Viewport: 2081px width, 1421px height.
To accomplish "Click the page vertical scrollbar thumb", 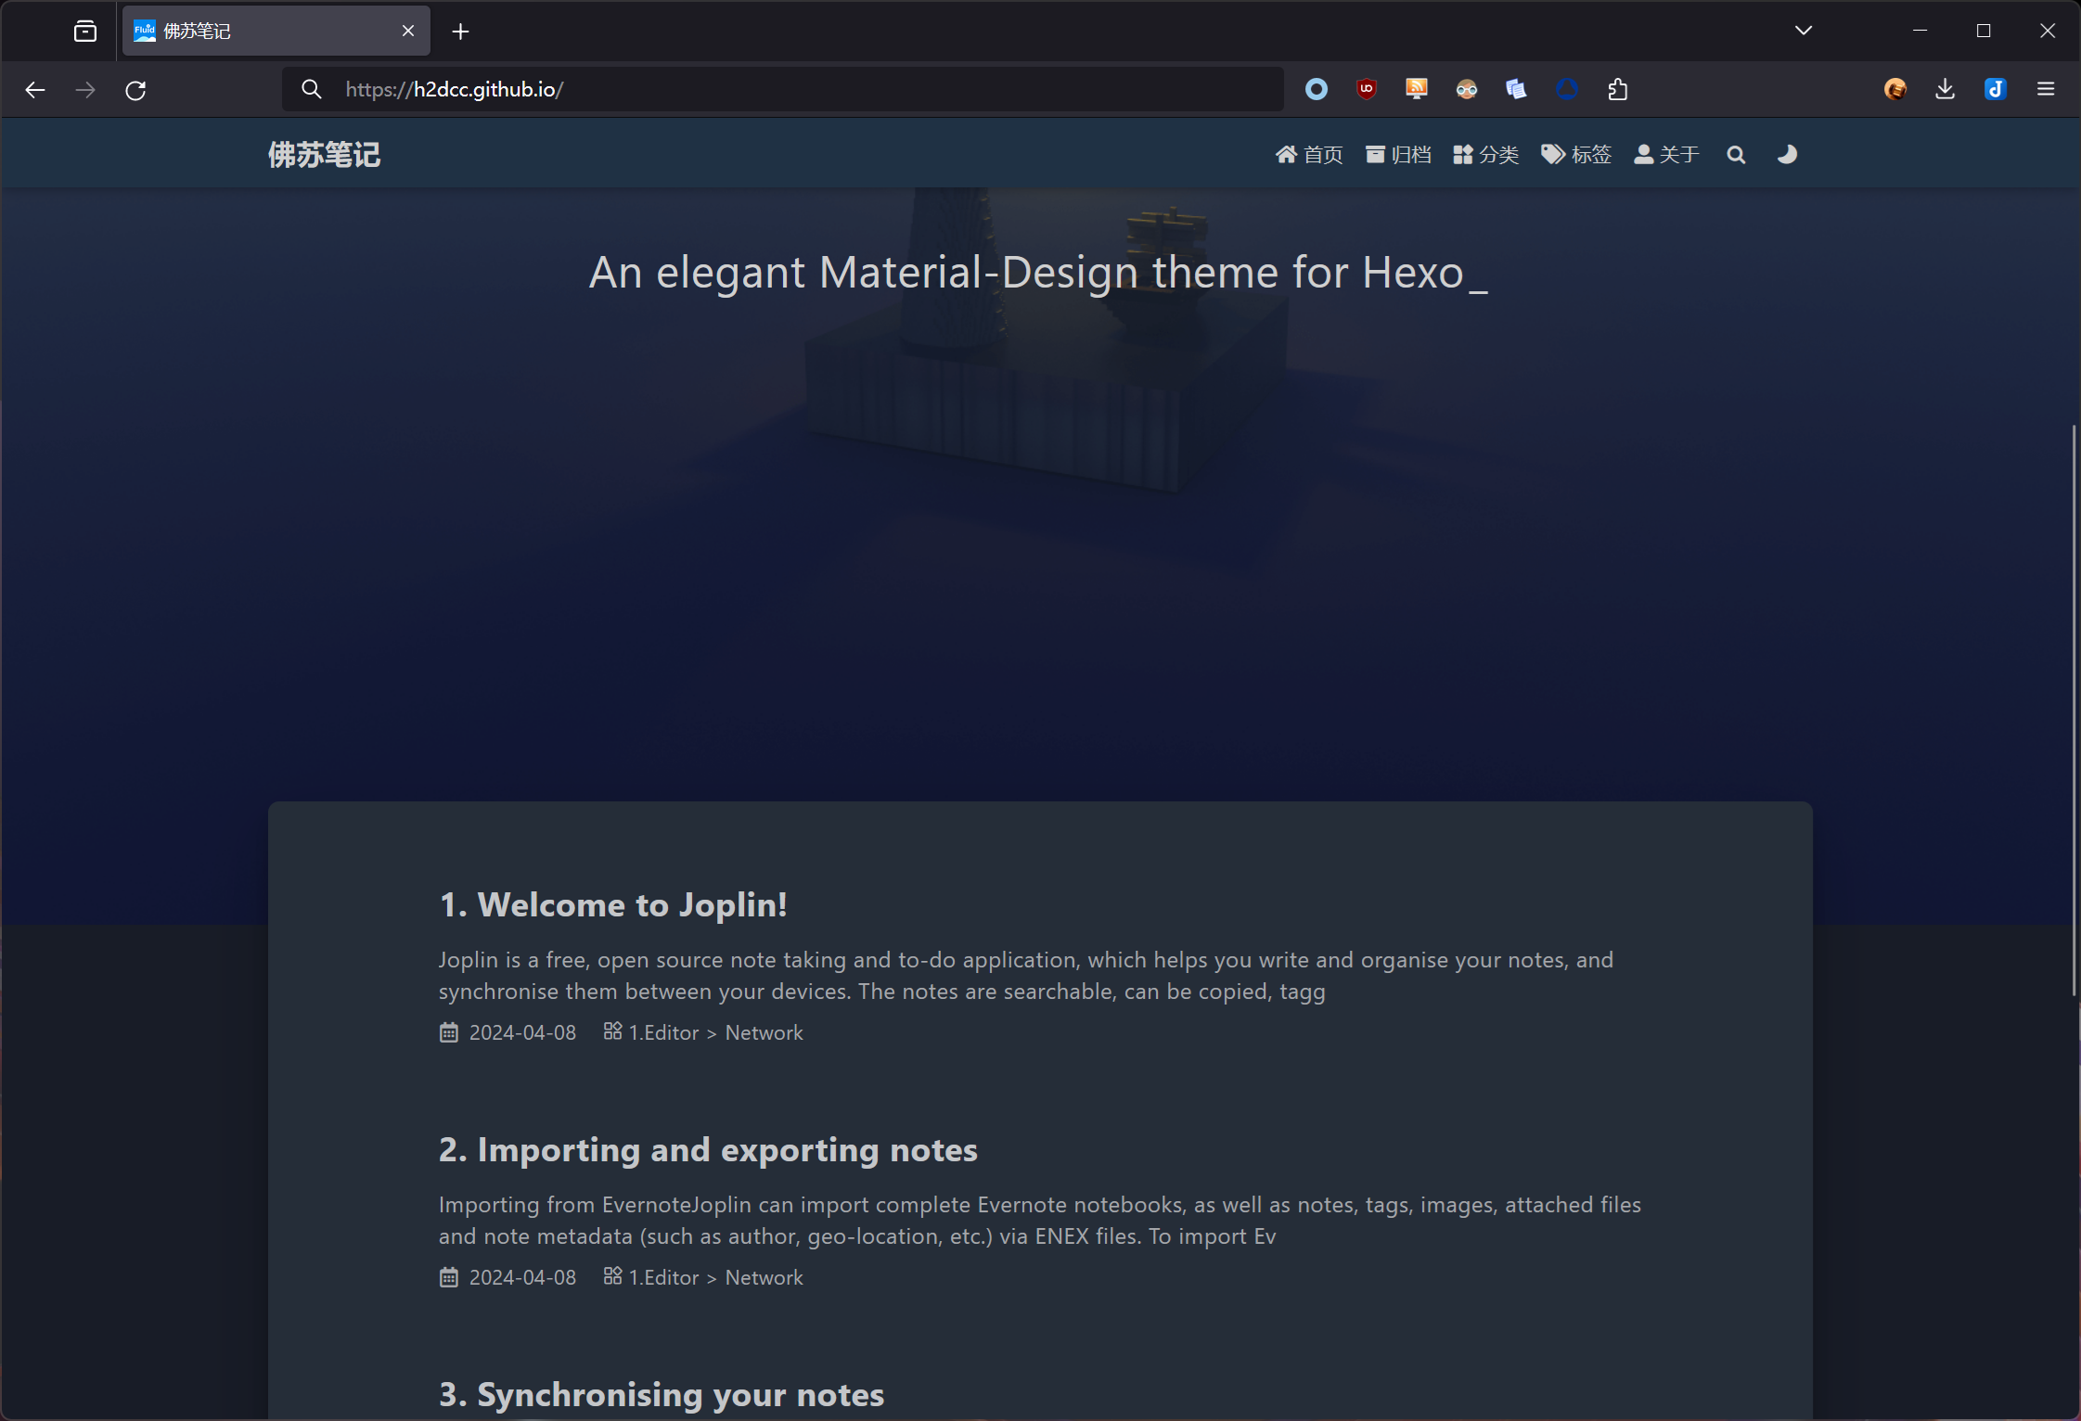I will click(2074, 710).
